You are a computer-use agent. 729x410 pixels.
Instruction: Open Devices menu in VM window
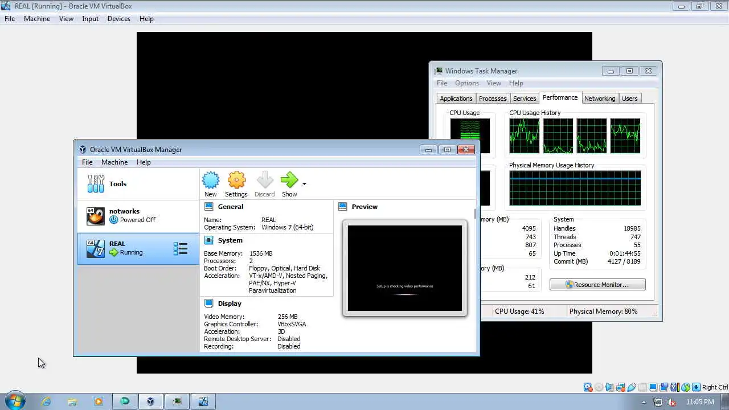[x=118, y=18]
